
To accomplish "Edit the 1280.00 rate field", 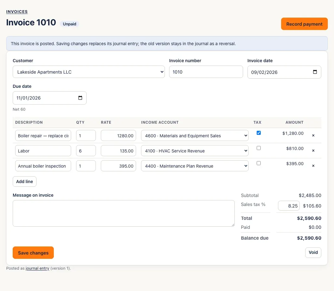I will [118, 135].
